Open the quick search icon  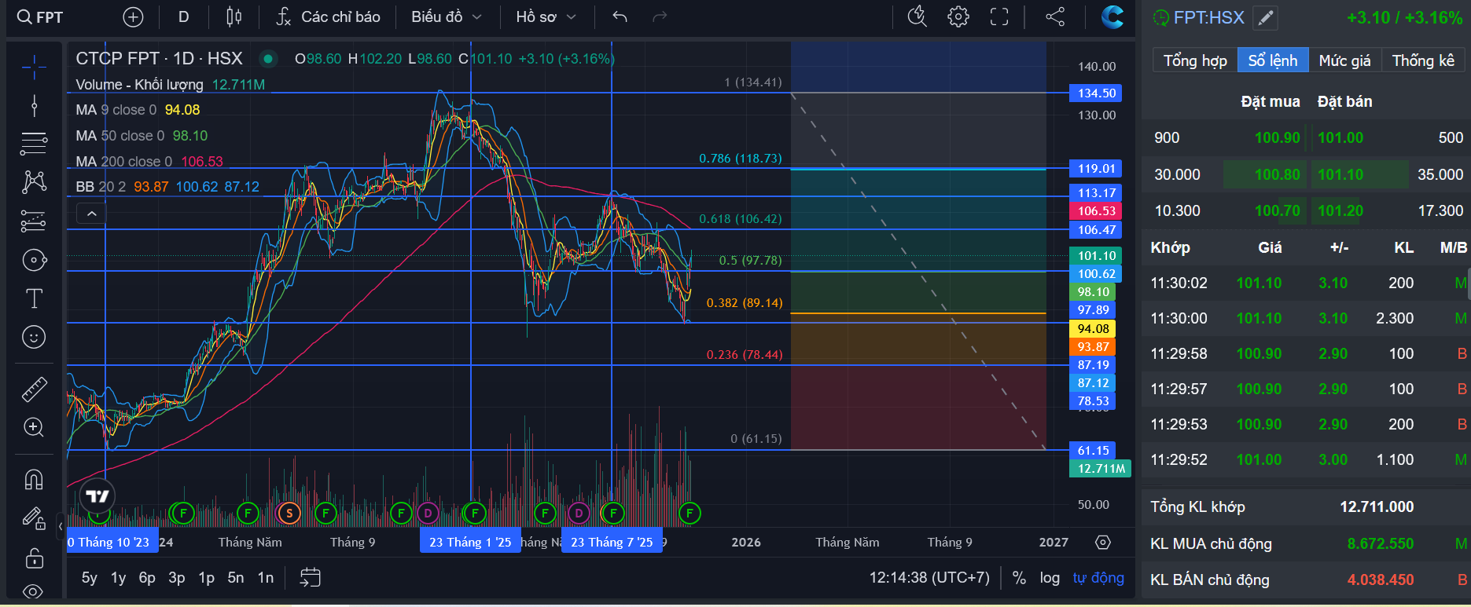tap(918, 17)
